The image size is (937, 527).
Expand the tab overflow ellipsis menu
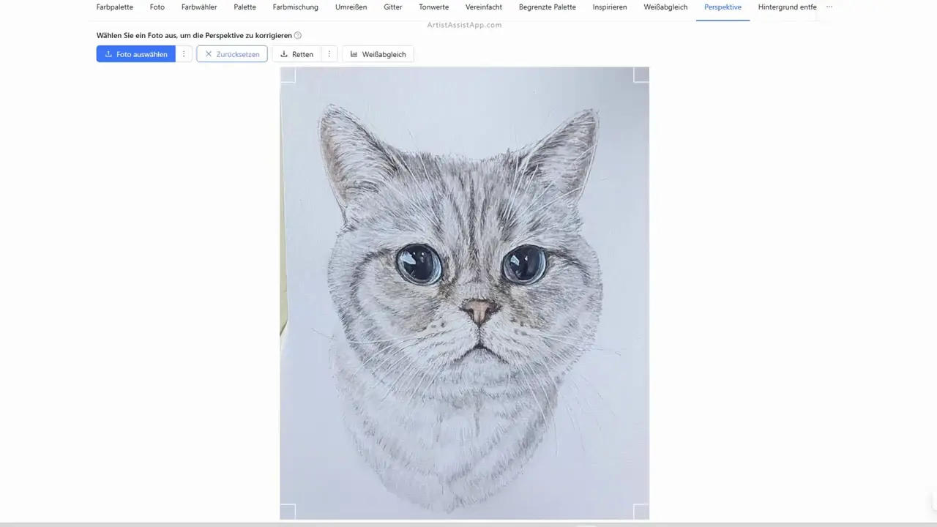click(x=829, y=7)
